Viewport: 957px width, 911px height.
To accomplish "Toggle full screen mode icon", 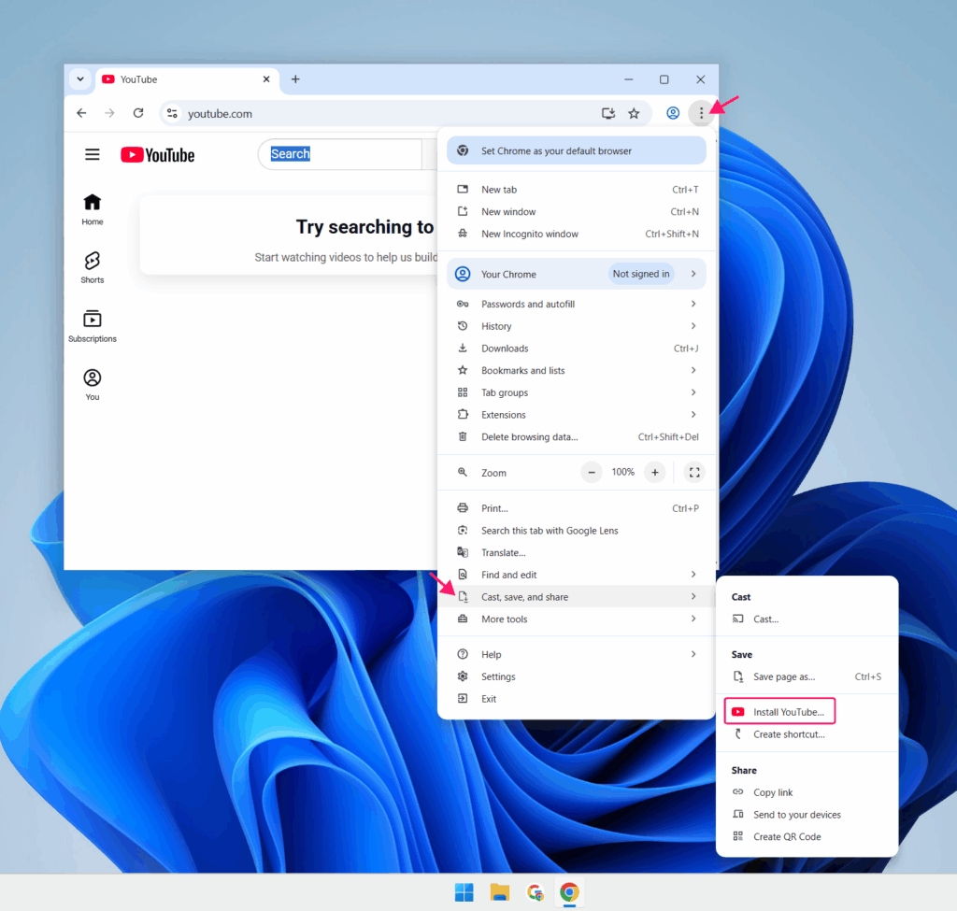I will [x=694, y=472].
